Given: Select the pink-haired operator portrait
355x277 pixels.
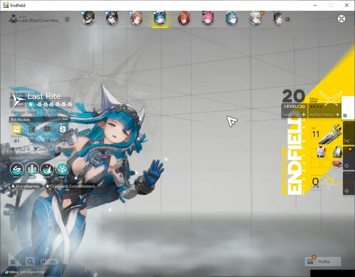Looking at the screenshot, I should [208, 18].
